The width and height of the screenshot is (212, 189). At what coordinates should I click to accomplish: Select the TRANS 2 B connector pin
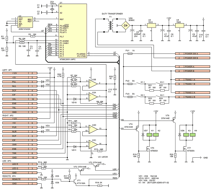click(x=192, y=97)
